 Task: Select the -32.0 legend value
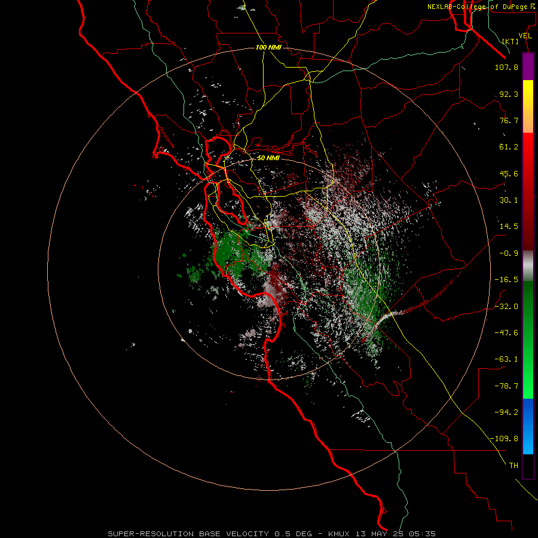coord(506,307)
